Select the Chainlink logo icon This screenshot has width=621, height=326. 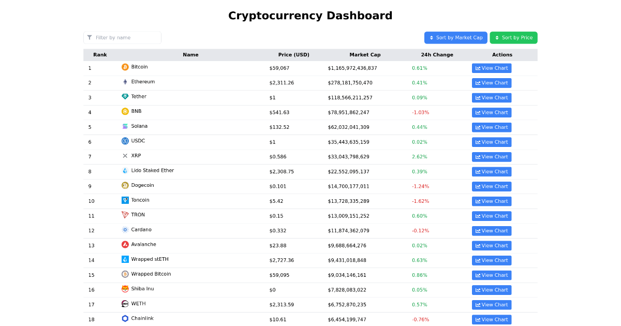click(x=124, y=318)
